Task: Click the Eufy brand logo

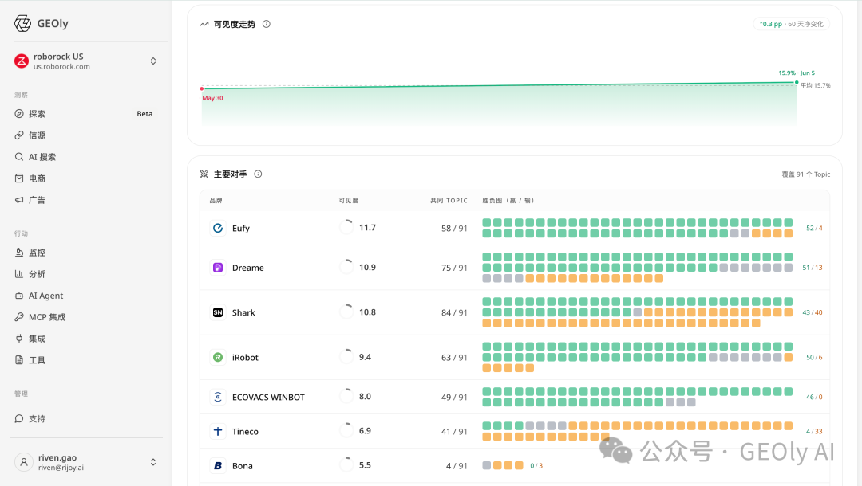Action: click(x=218, y=228)
